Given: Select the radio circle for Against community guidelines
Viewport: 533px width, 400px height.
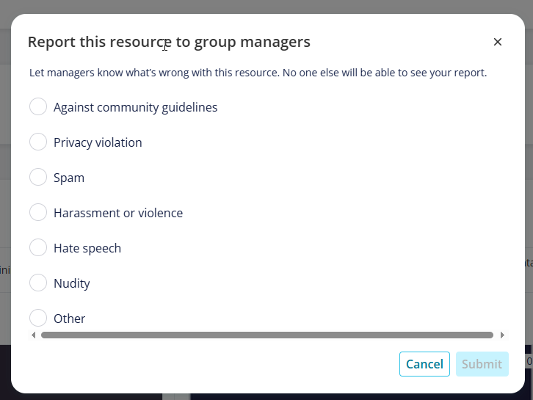Looking at the screenshot, I should pos(38,106).
